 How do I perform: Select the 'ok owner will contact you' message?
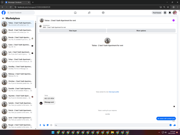point(166,118)
